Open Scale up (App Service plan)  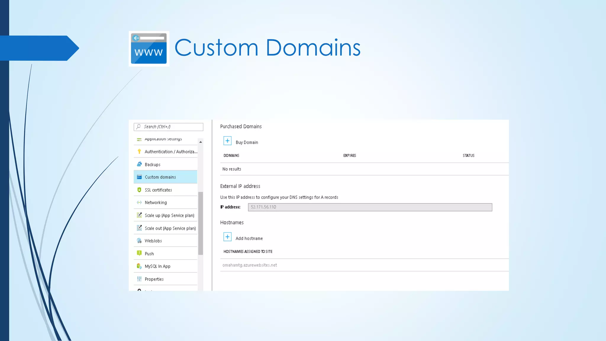tap(165, 215)
